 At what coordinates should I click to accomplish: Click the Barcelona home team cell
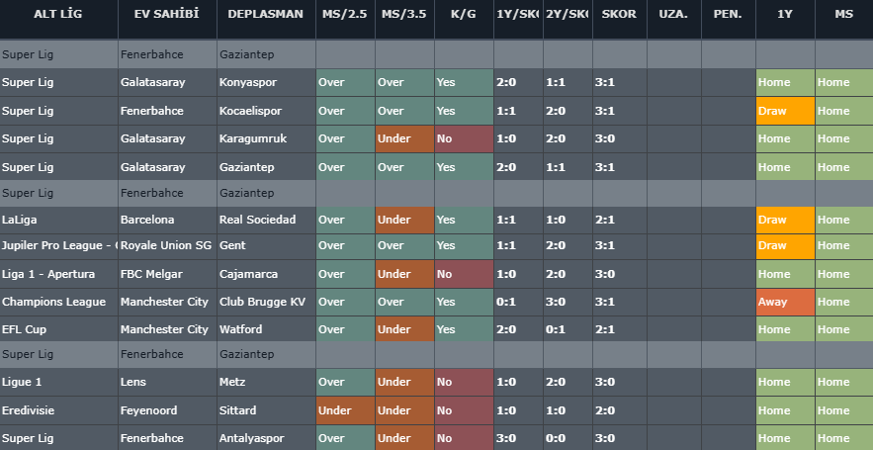click(167, 220)
